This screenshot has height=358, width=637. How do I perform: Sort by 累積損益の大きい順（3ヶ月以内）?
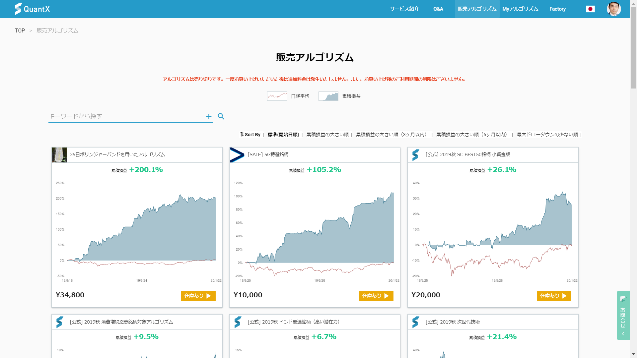click(391, 135)
